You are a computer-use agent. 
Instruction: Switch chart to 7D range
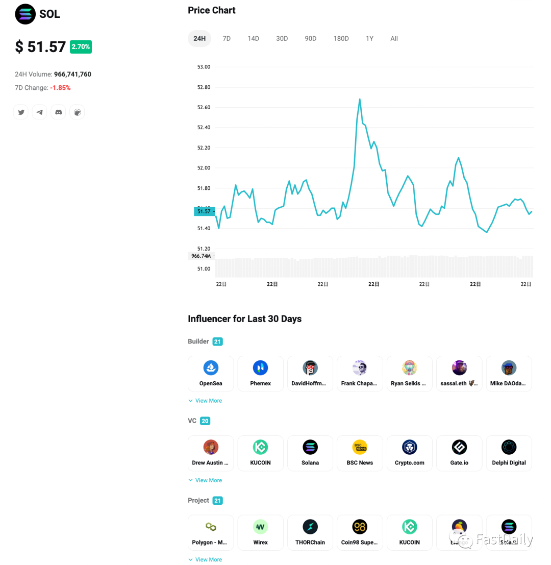coord(227,39)
